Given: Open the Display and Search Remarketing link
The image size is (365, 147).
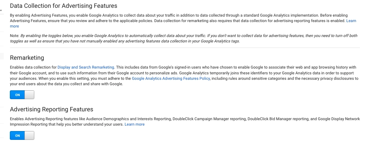Looking at the screenshot, I should [x=86, y=67].
